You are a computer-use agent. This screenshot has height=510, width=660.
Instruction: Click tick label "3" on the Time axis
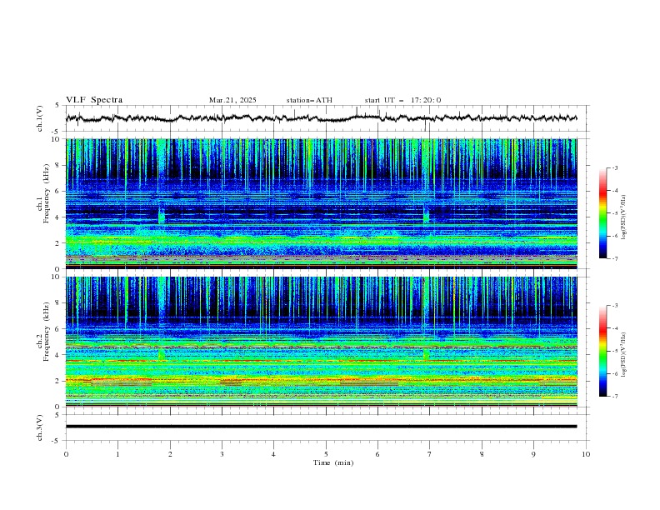click(222, 454)
